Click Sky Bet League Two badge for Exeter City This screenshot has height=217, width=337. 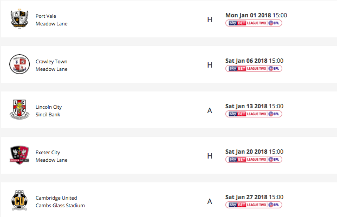[254, 160]
